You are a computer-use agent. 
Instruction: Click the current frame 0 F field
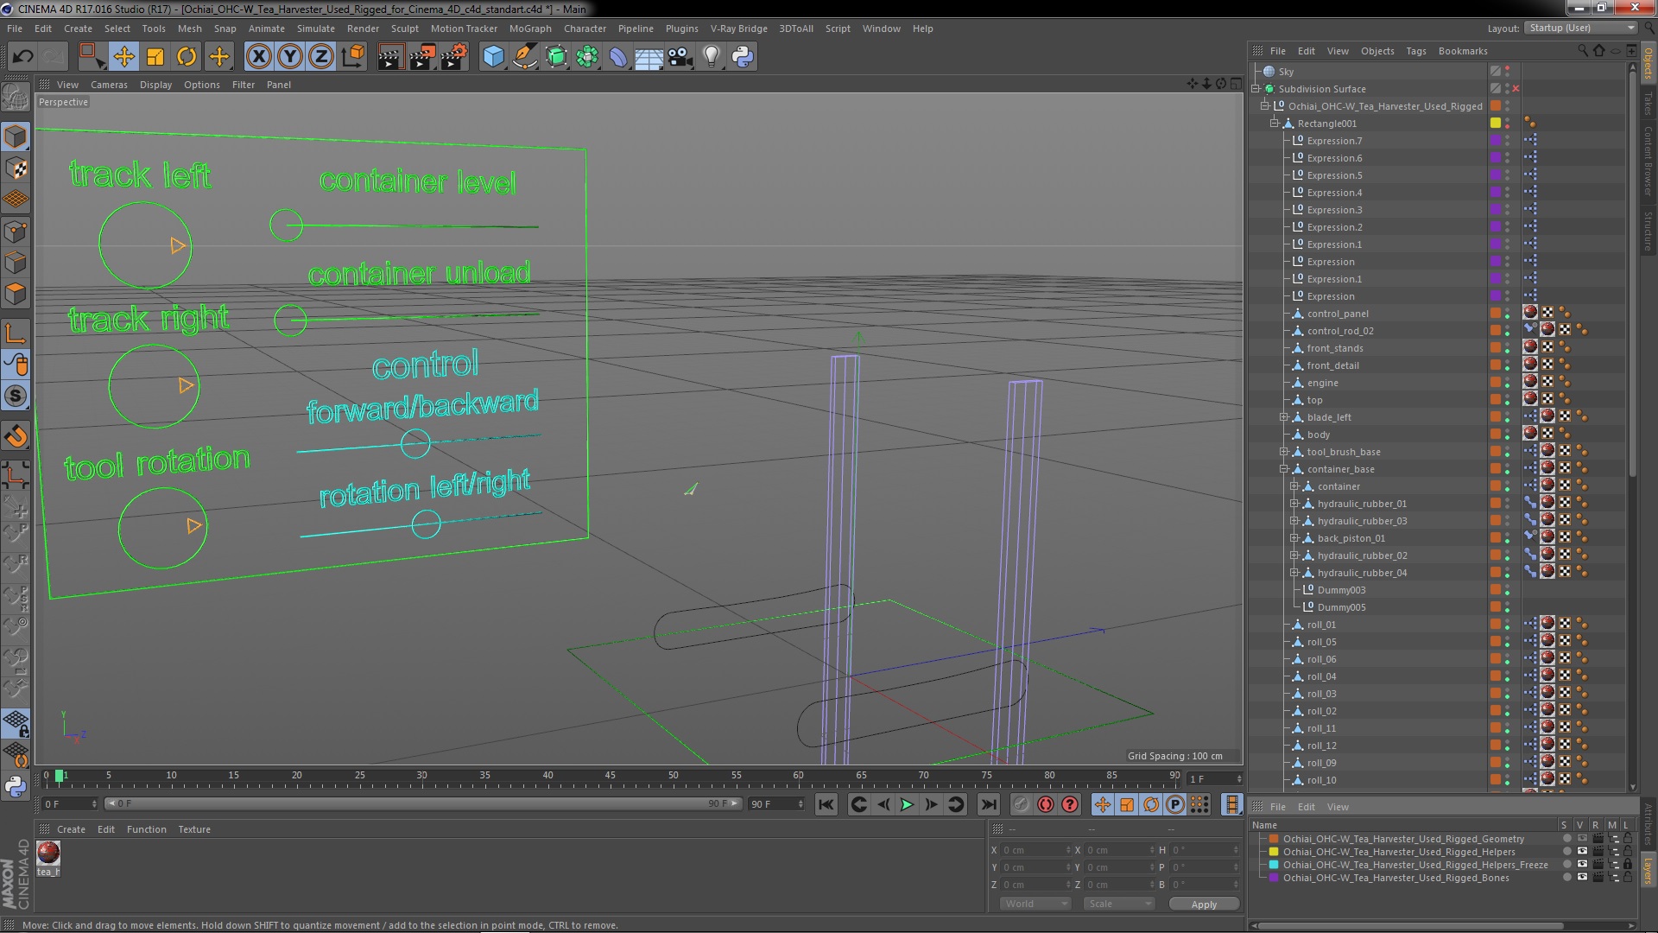point(69,804)
